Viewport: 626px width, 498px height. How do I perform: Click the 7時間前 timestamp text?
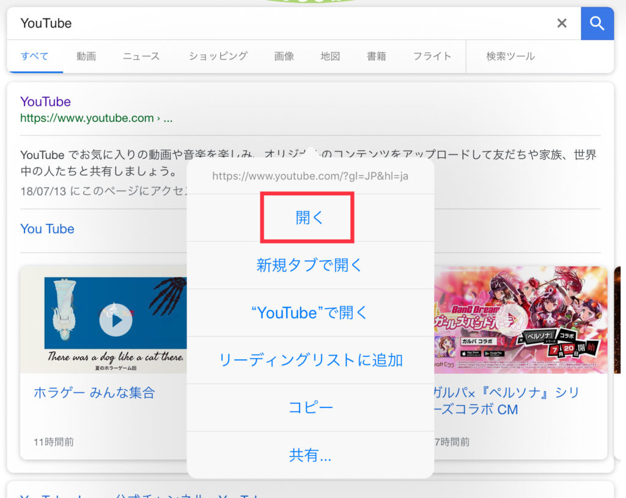tap(452, 442)
